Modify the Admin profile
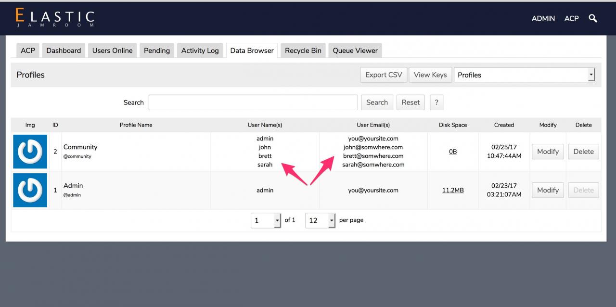The height and width of the screenshot is (307, 616). pyautogui.click(x=548, y=190)
